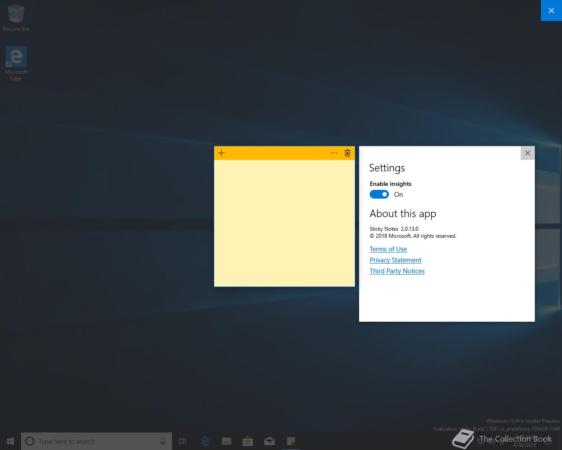Open the sticky note three-dot menu
The height and width of the screenshot is (450, 562).
334,153
